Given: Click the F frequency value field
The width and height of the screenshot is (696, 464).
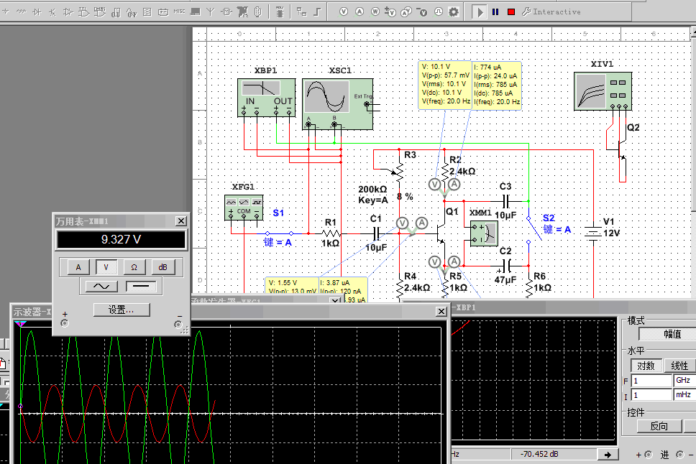Looking at the screenshot, I should [651, 381].
